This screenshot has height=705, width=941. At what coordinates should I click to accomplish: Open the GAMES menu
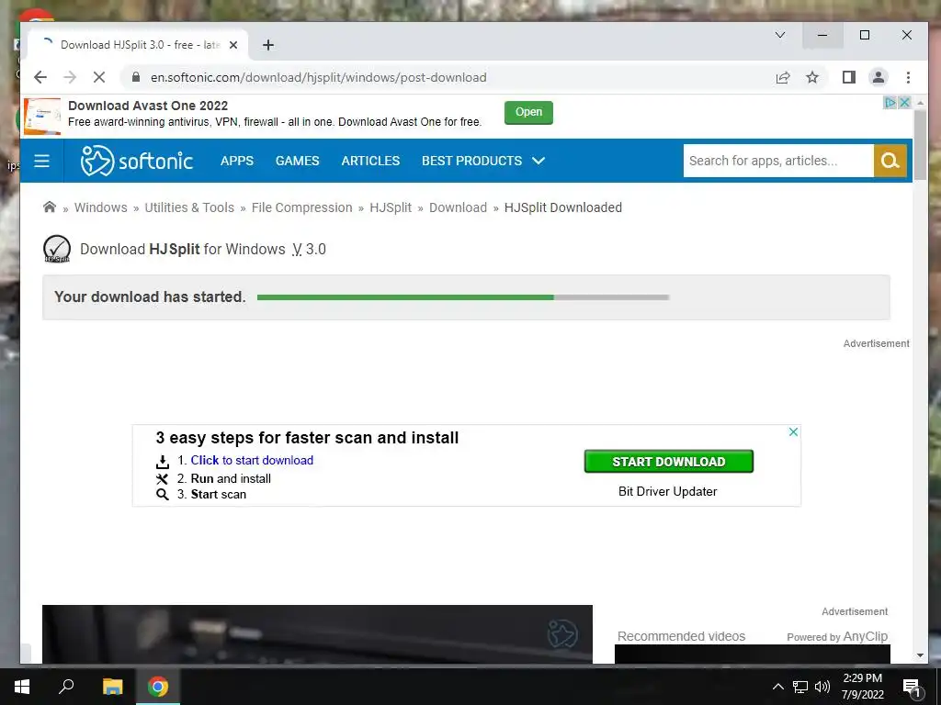297,161
